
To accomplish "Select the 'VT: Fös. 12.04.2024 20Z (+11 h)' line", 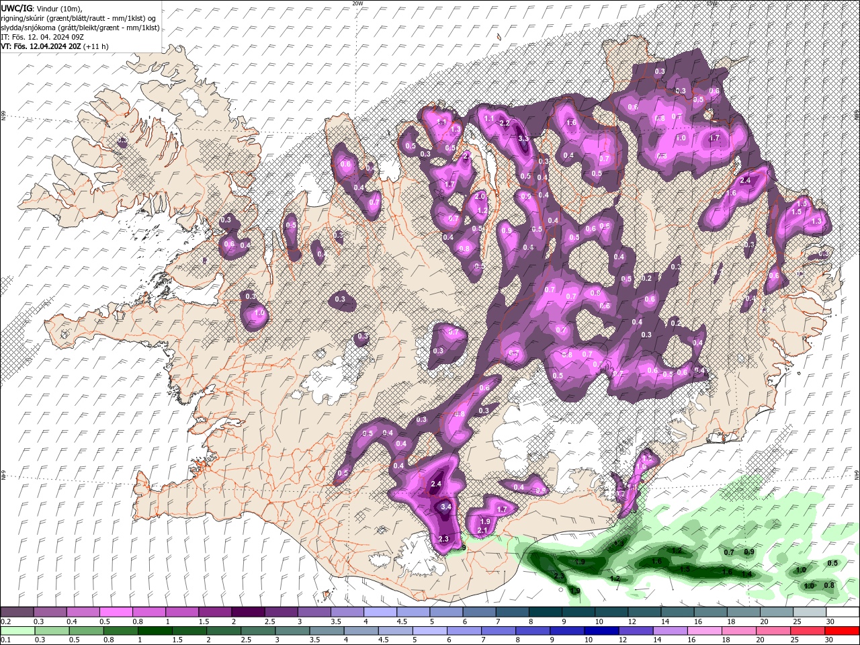I will coord(55,46).
